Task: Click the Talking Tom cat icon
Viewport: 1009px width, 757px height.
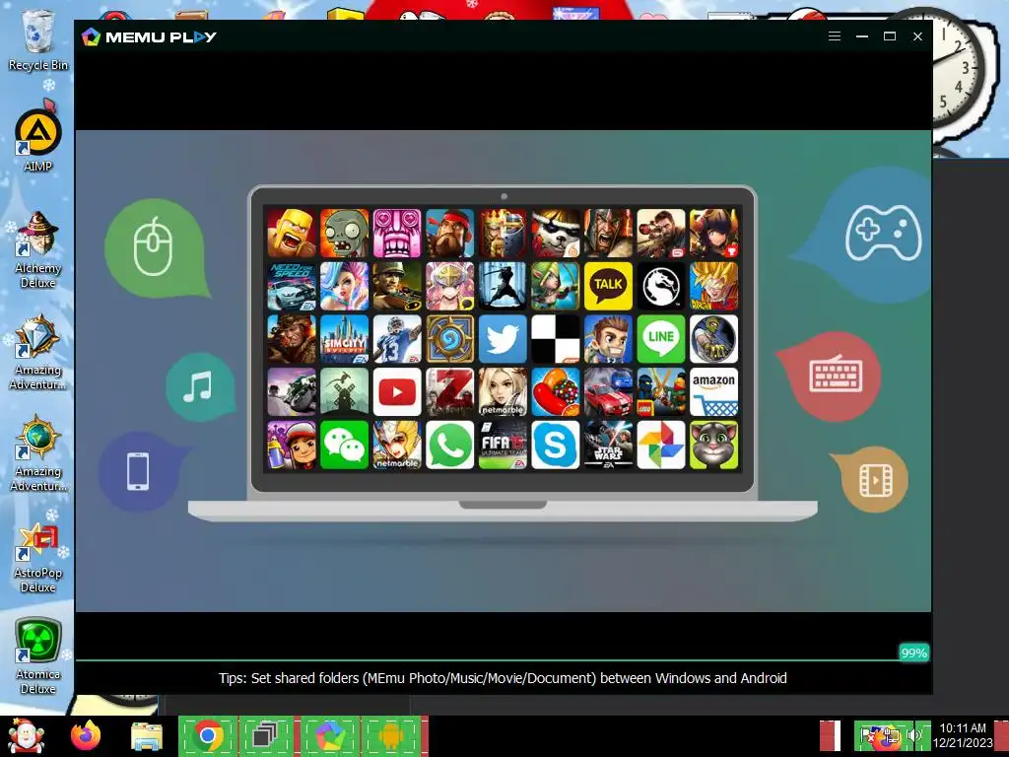Action: 713,445
